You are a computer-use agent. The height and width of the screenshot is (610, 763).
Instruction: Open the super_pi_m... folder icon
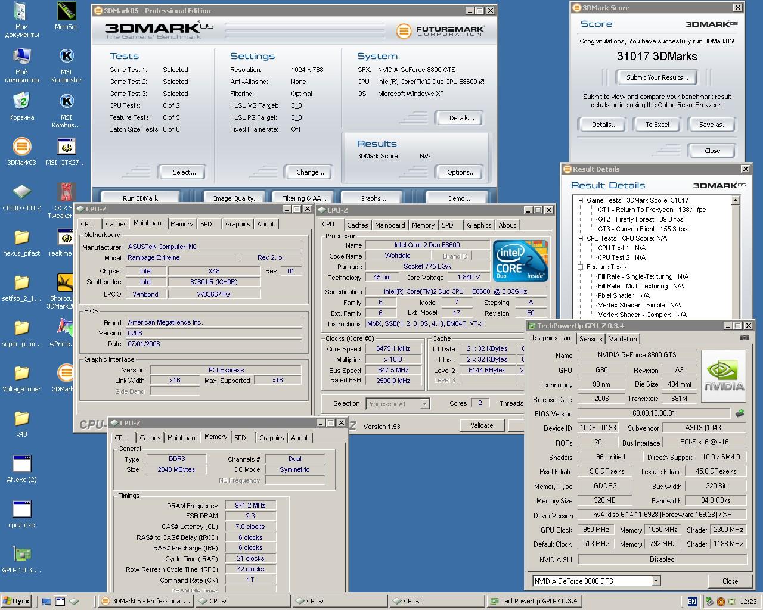click(21, 333)
